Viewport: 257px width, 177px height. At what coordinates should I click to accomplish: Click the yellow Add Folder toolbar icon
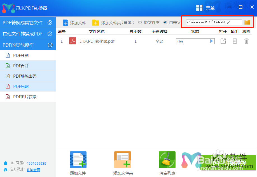tap(95, 23)
